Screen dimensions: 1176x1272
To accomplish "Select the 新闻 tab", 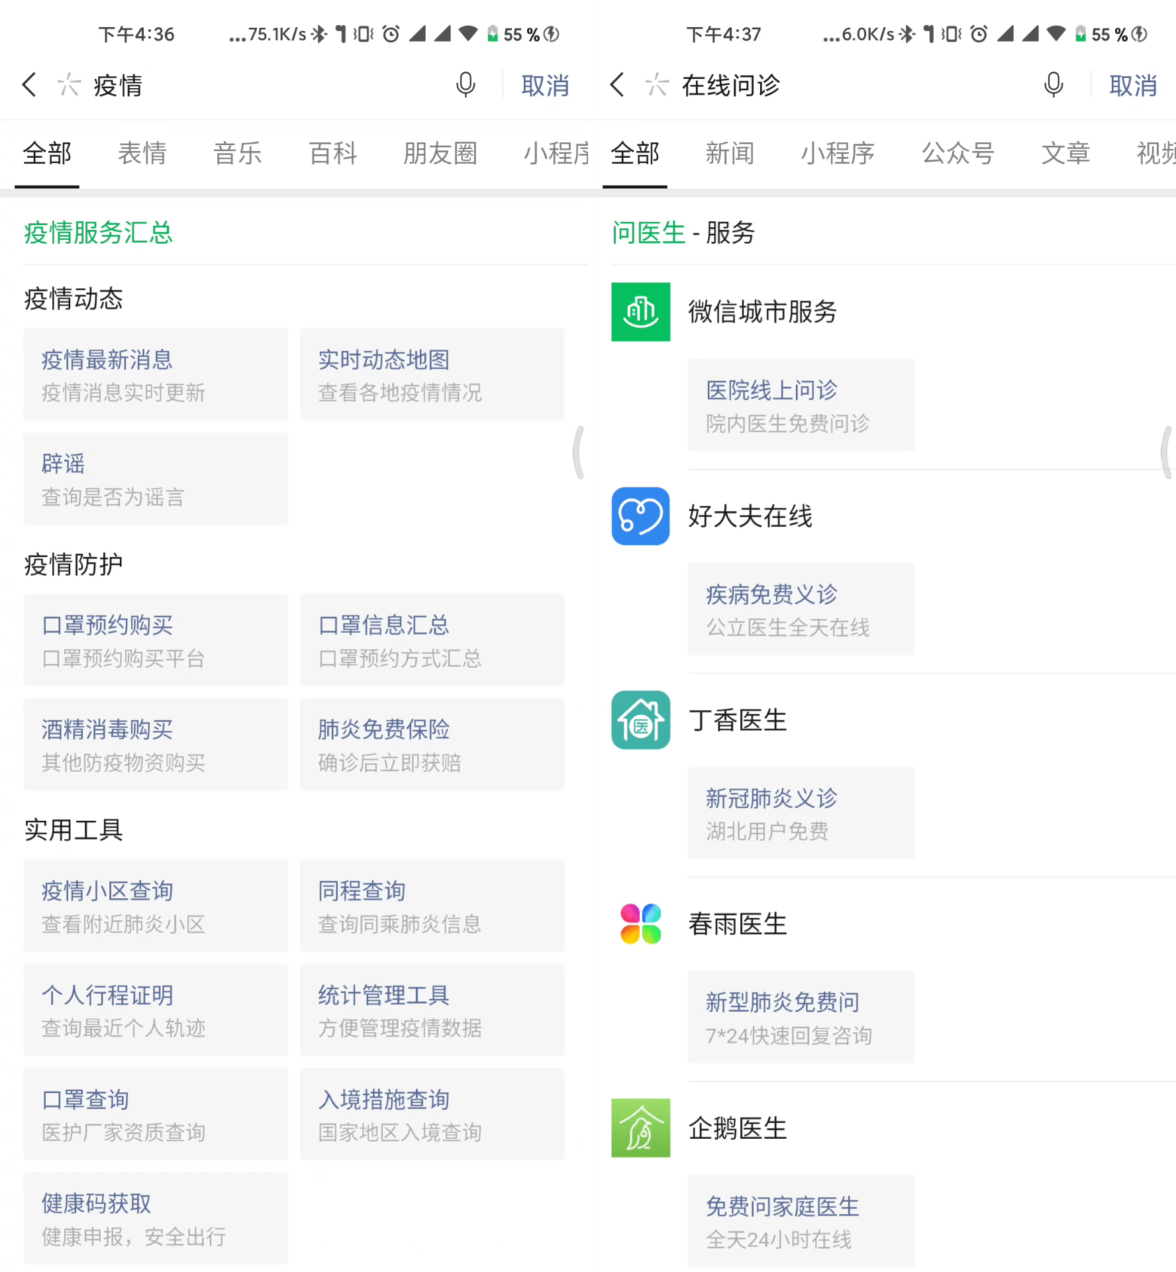I will 730,153.
